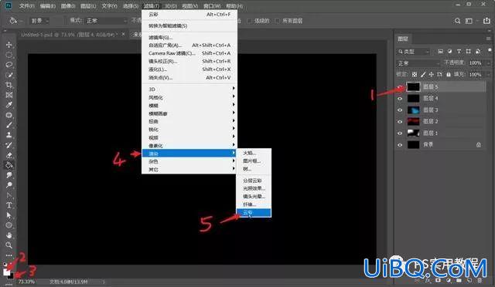
Task: Hide 图层 4 using its eye icon
Action: click(x=400, y=99)
